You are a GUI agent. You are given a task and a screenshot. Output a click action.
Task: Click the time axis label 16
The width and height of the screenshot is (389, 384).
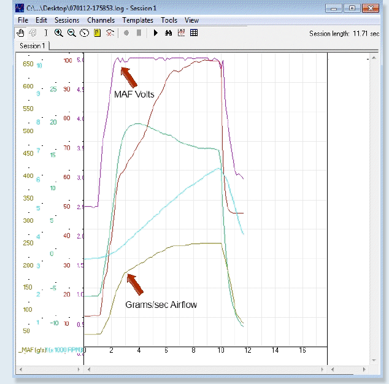(302, 350)
